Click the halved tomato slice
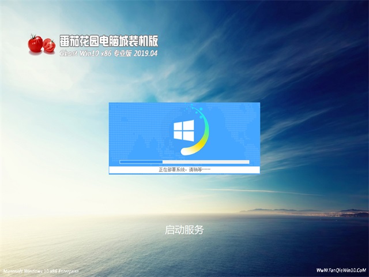This screenshot has height=277, width=369. [50, 45]
